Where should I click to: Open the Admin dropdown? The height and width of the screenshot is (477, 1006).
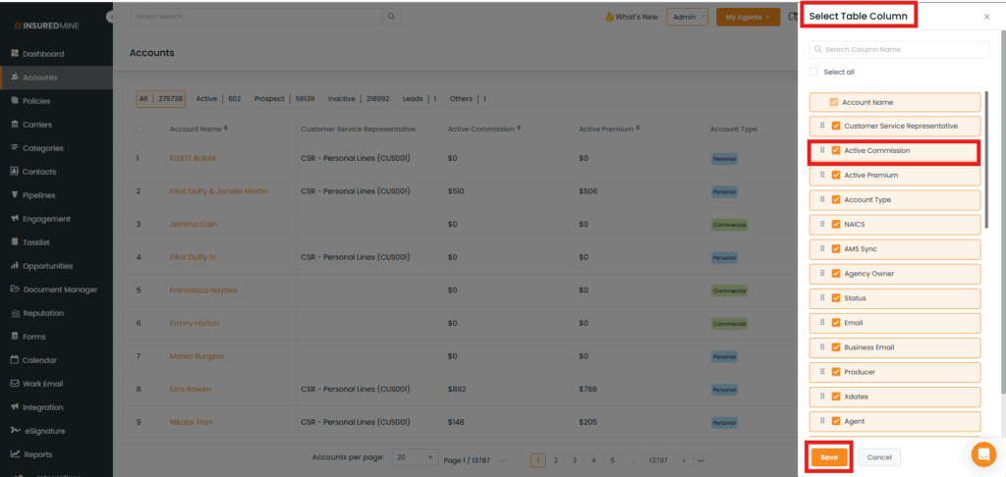point(687,17)
